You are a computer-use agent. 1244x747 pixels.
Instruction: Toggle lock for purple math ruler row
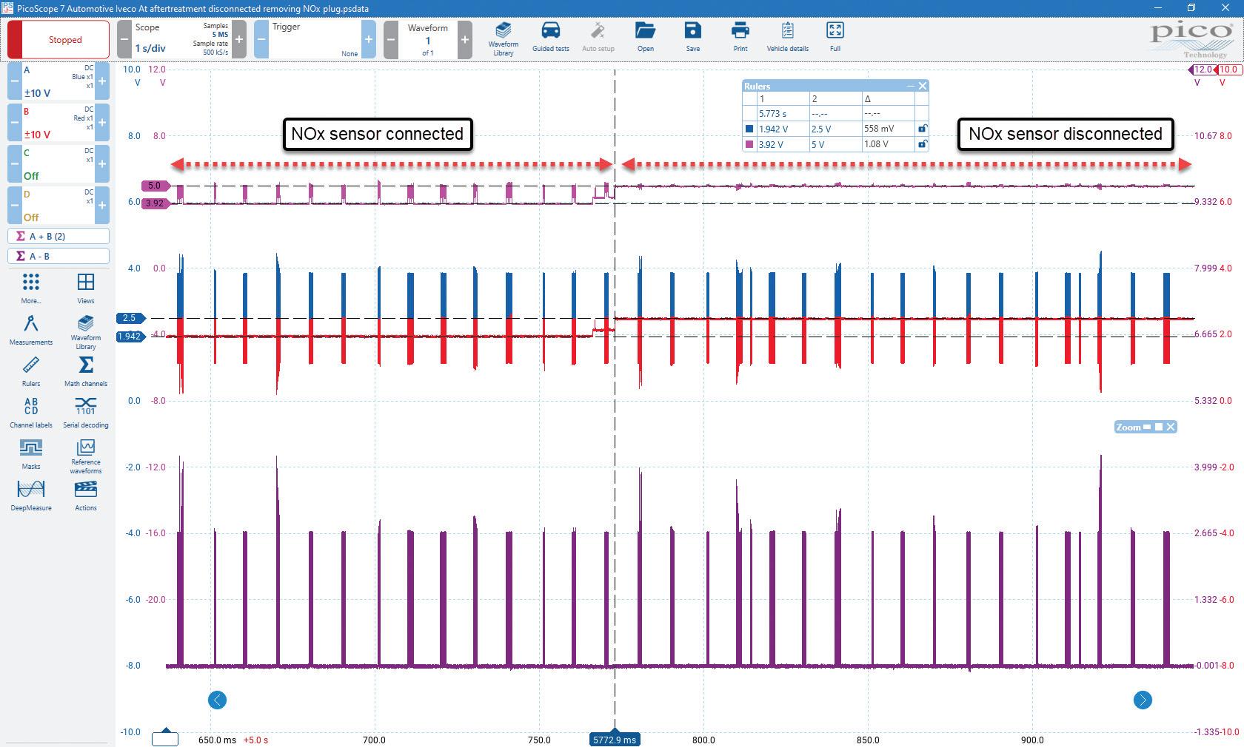pyautogui.click(x=922, y=144)
